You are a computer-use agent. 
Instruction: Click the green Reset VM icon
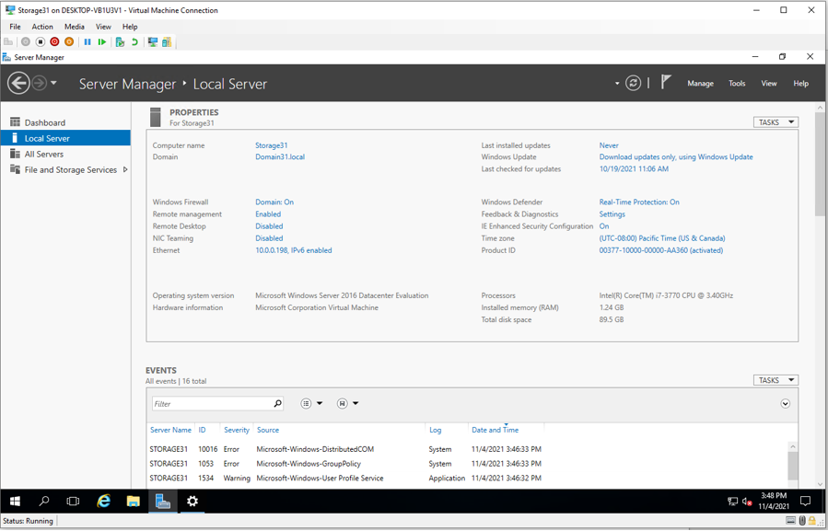[x=102, y=41]
